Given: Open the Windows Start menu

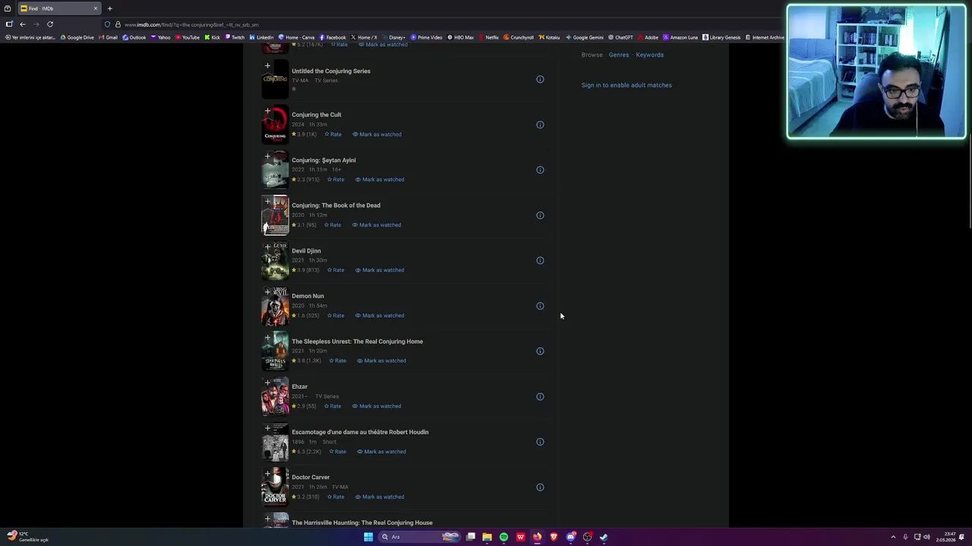Looking at the screenshot, I should pyautogui.click(x=368, y=537).
